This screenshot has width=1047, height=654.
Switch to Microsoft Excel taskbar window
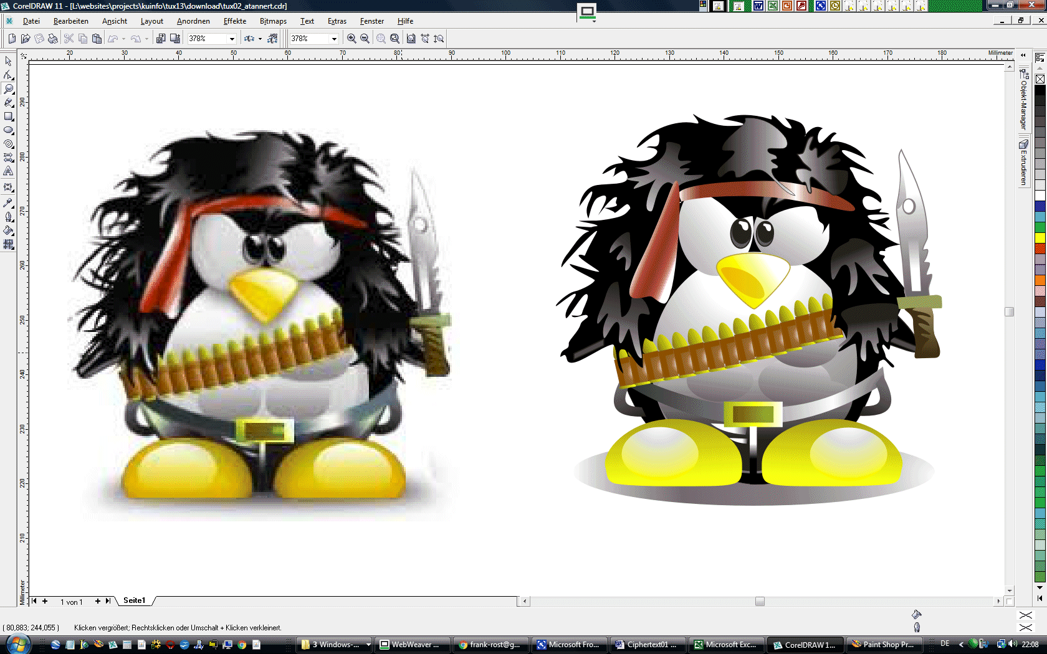[x=728, y=645]
